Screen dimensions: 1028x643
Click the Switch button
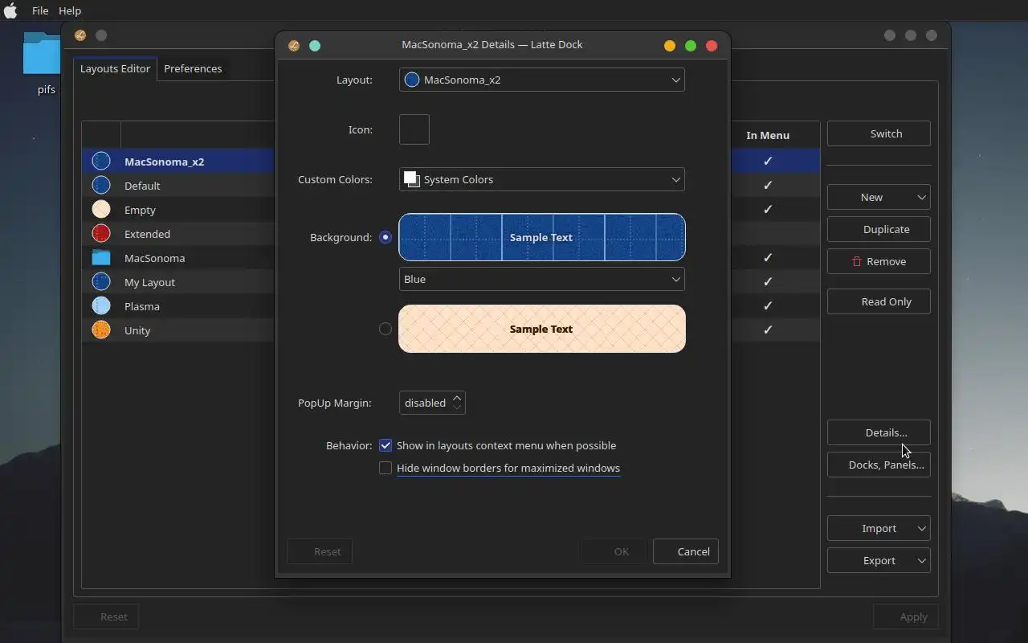coord(879,133)
